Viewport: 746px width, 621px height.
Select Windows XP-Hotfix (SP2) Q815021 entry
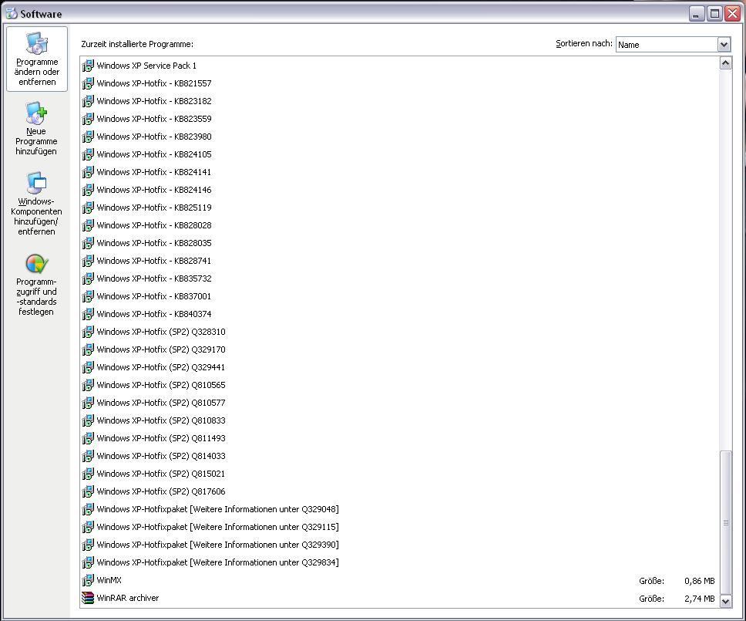161,474
